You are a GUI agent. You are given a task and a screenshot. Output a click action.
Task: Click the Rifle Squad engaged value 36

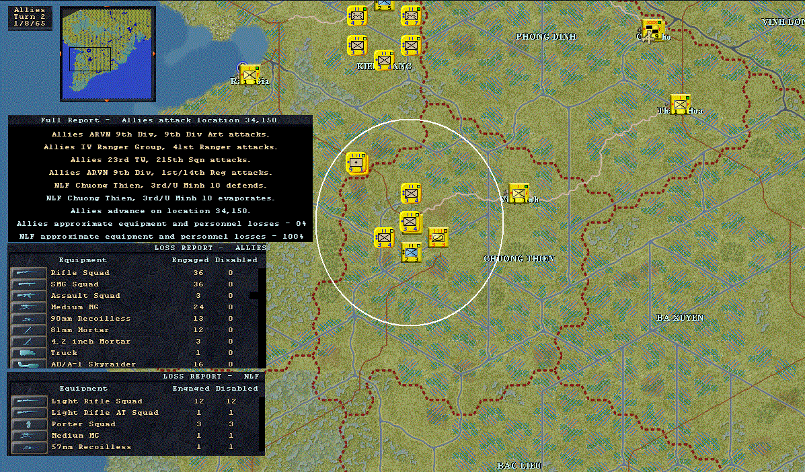(198, 272)
